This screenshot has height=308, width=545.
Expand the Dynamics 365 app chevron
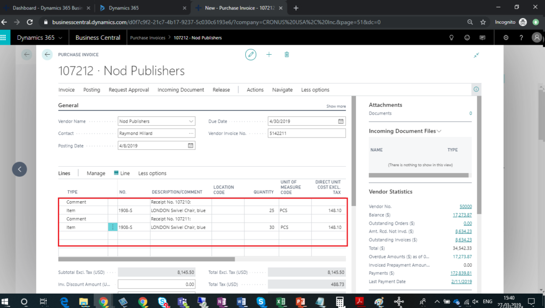click(61, 38)
